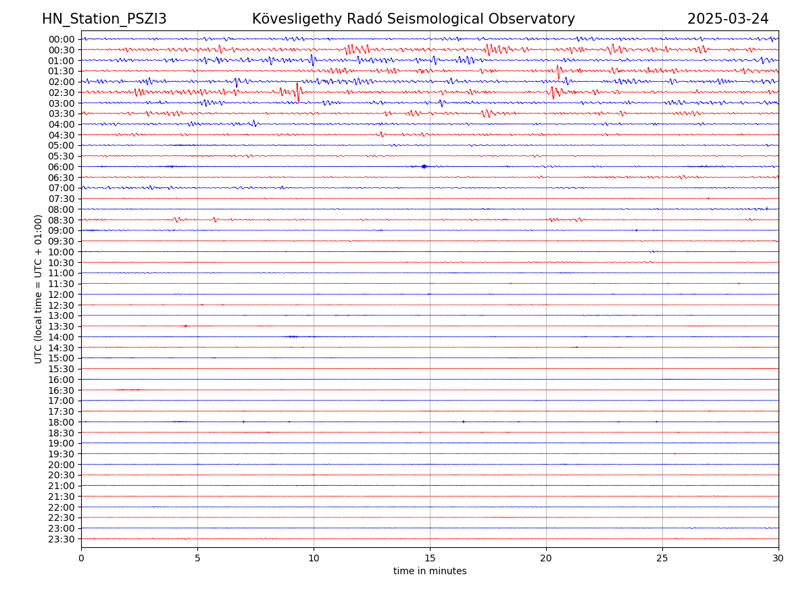Click the 5 tick on the minutes axis
Screen dimensions: 811x608
pos(197,559)
